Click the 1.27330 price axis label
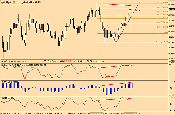 [x=172, y=21]
